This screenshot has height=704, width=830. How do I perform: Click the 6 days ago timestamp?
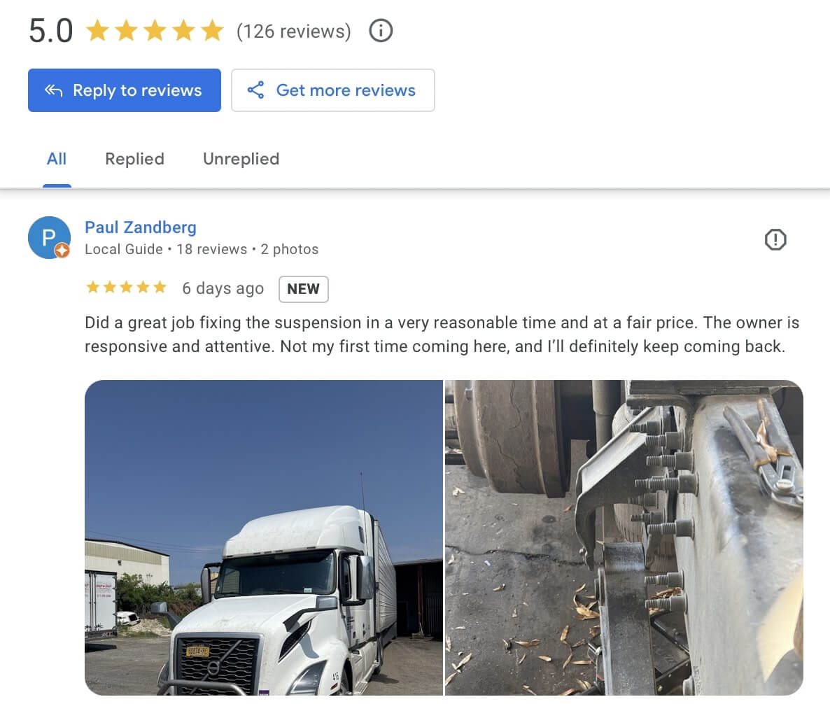click(x=223, y=288)
